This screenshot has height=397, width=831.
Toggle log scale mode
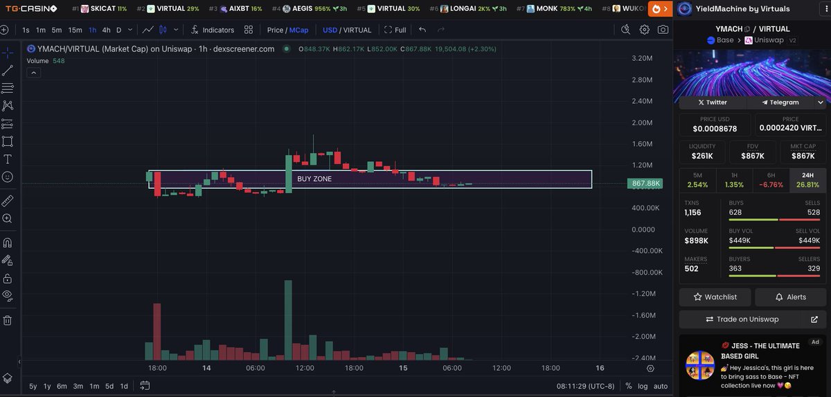(643, 386)
